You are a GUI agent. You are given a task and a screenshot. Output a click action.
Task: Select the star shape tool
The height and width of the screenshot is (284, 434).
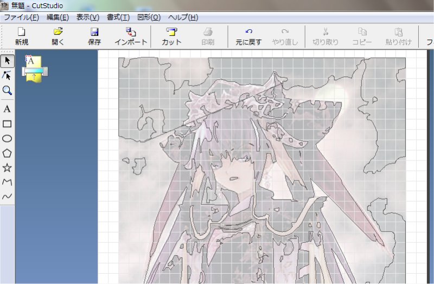tap(7, 167)
